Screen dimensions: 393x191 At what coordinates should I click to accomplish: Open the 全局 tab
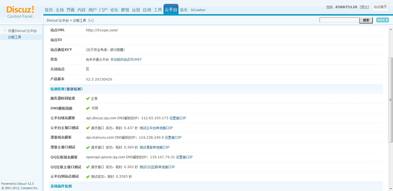[60, 10]
